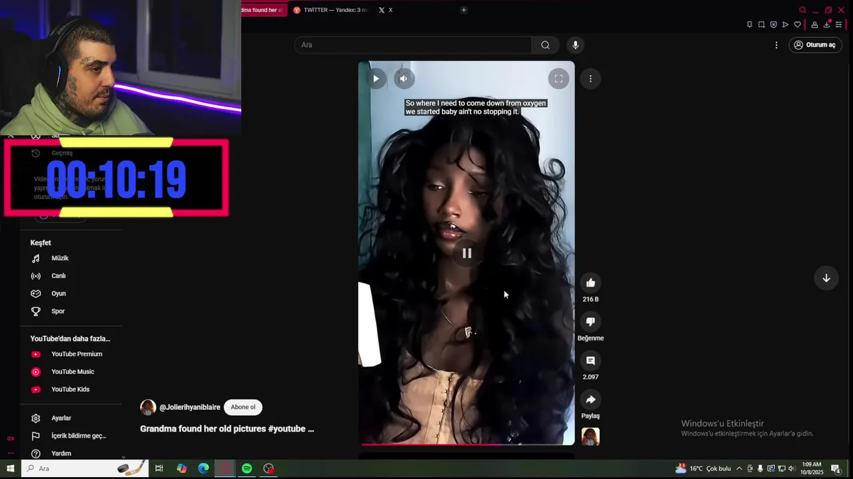853x479 pixels.
Task: Open Spotify from the taskbar
Action: (247, 468)
